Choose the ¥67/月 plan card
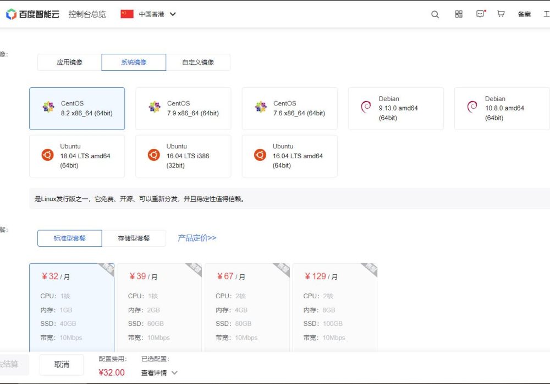The image size is (550, 384). point(247,307)
